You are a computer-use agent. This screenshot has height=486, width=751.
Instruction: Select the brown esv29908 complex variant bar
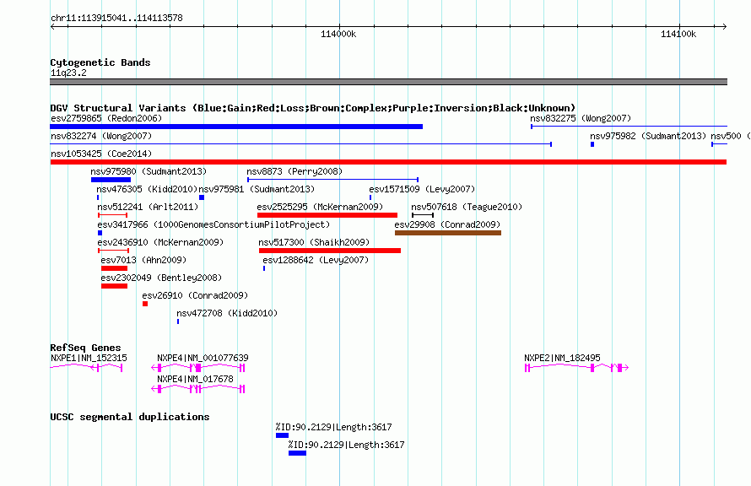[448, 233]
